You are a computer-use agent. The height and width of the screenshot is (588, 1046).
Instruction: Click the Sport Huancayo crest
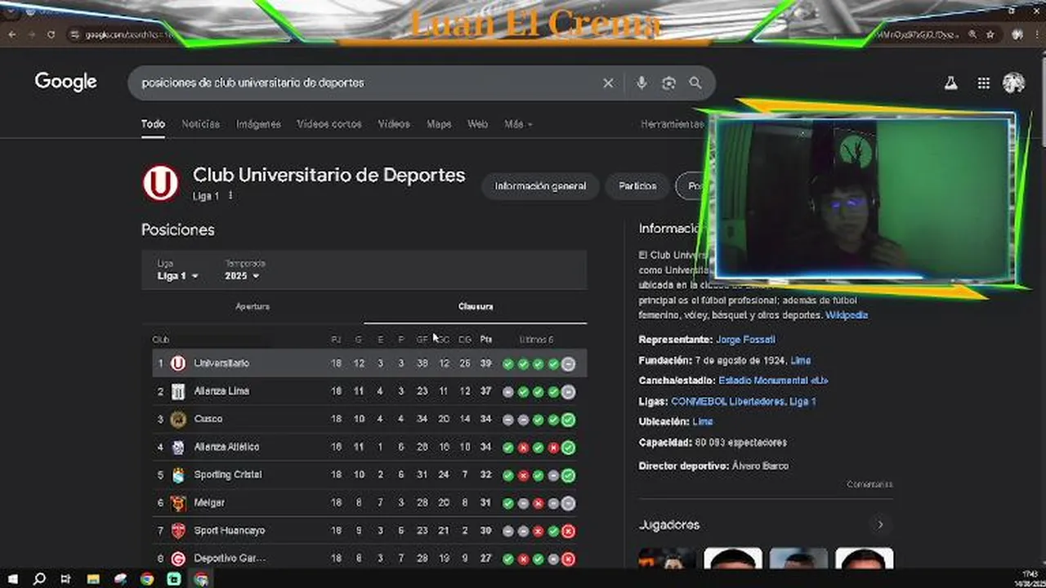177,530
